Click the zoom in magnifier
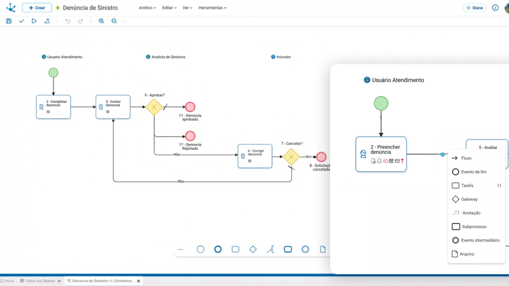This screenshot has height=286, width=509. tap(102, 21)
